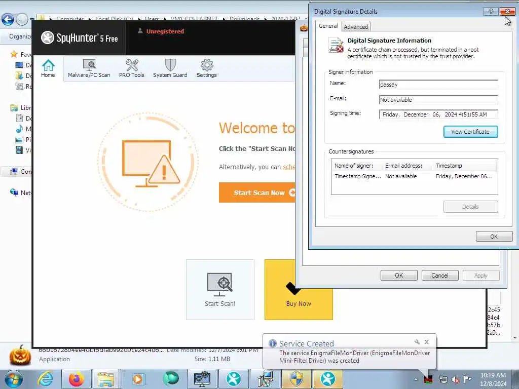
Task: Click Cancel in the properties dialog
Action: 440,275
